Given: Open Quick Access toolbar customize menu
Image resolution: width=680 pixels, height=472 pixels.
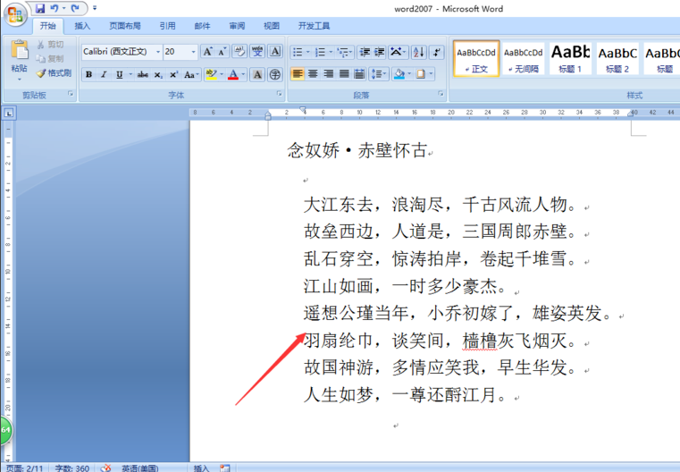Looking at the screenshot, I should [95, 8].
